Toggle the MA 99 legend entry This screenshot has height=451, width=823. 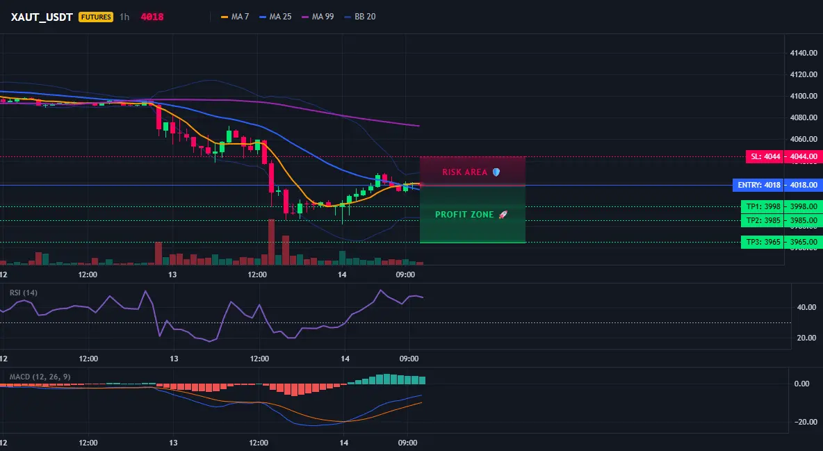(318, 17)
